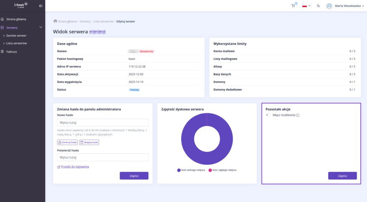Open the shopping cart icon
367x202 pixels.
[x=293, y=6]
